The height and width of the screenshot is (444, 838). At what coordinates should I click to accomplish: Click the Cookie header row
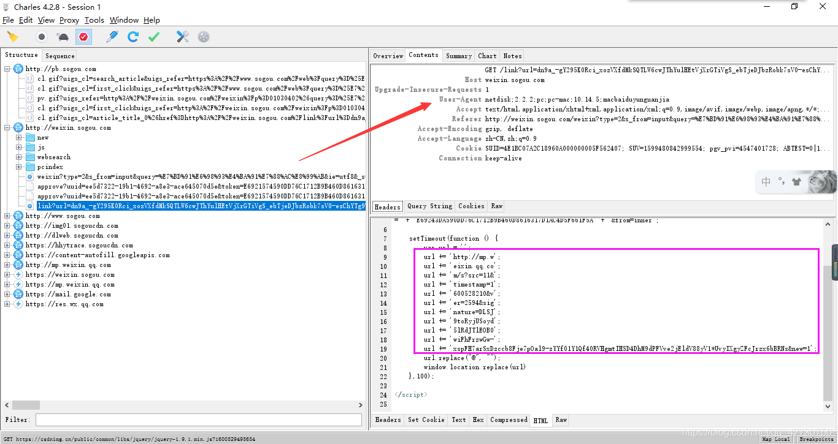(602, 148)
